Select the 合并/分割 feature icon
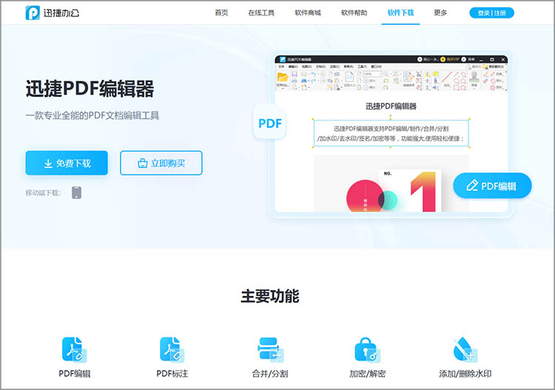This screenshot has height=390, width=555. click(x=270, y=349)
